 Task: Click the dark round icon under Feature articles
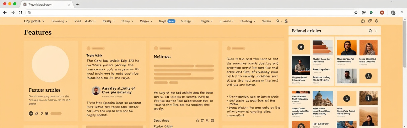click(31, 113)
